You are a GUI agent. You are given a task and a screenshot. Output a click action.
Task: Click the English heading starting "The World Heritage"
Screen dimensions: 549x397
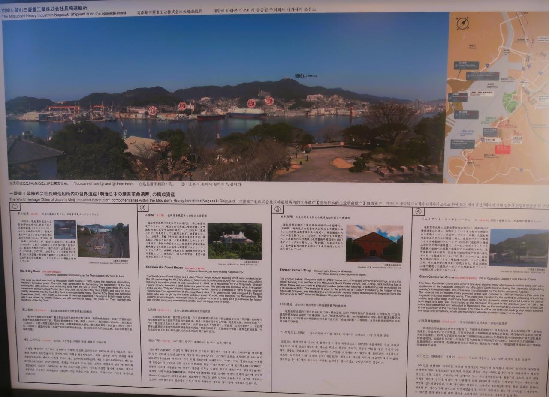122,201
